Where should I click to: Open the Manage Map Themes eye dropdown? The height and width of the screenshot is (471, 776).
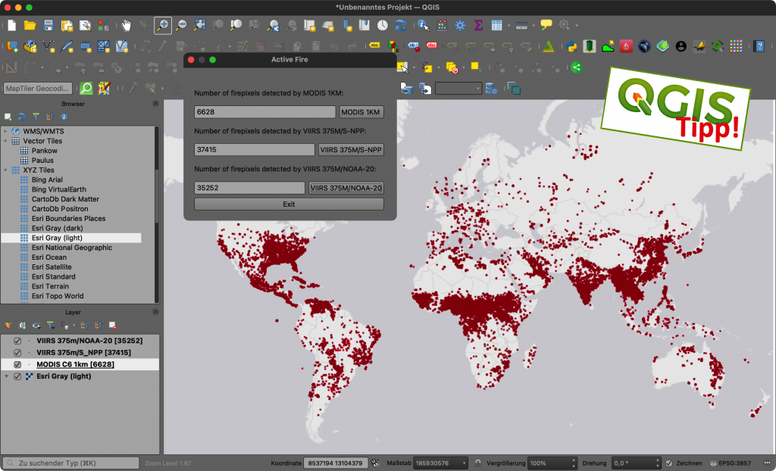coord(36,326)
